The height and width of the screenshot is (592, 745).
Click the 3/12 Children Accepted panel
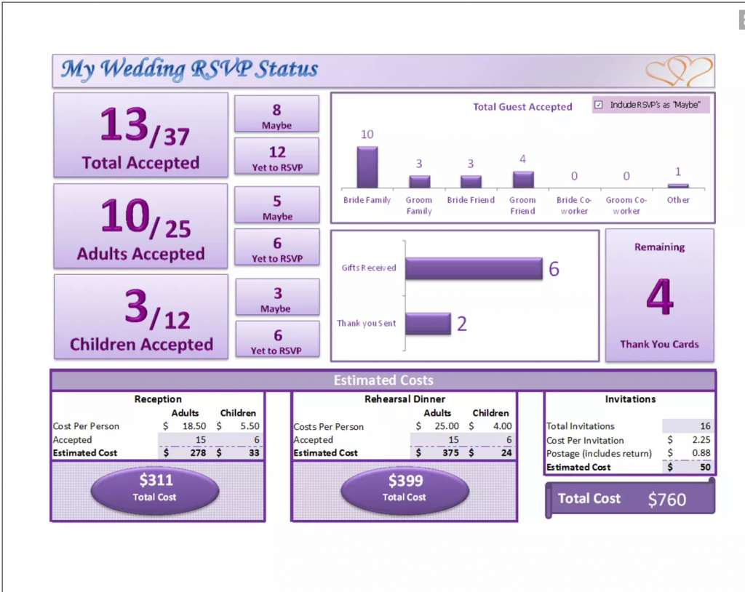click(140, 316)
